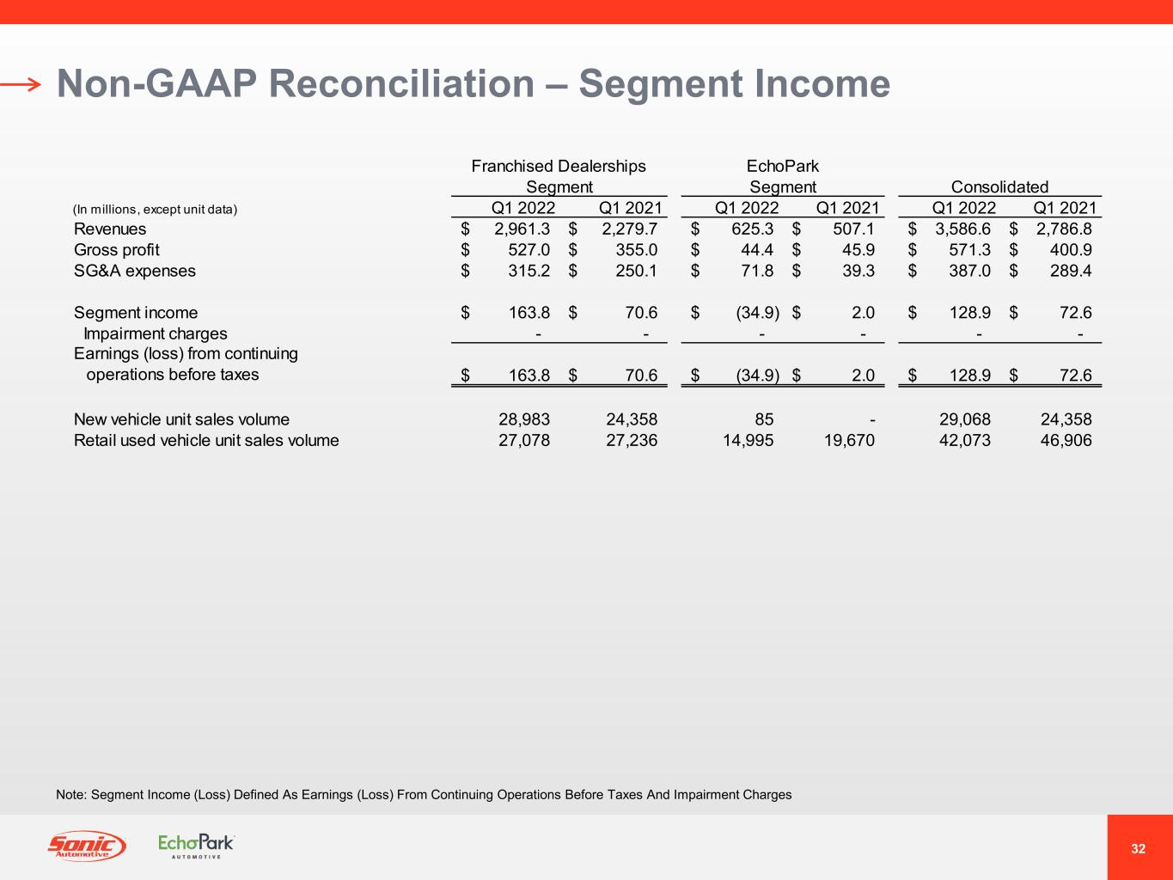1173x880 pixels.
Task: Click the Impairment charges row label
Action: (156, 333)
